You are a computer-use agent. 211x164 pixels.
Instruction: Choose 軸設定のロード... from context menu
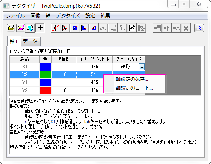pos(134,88)
